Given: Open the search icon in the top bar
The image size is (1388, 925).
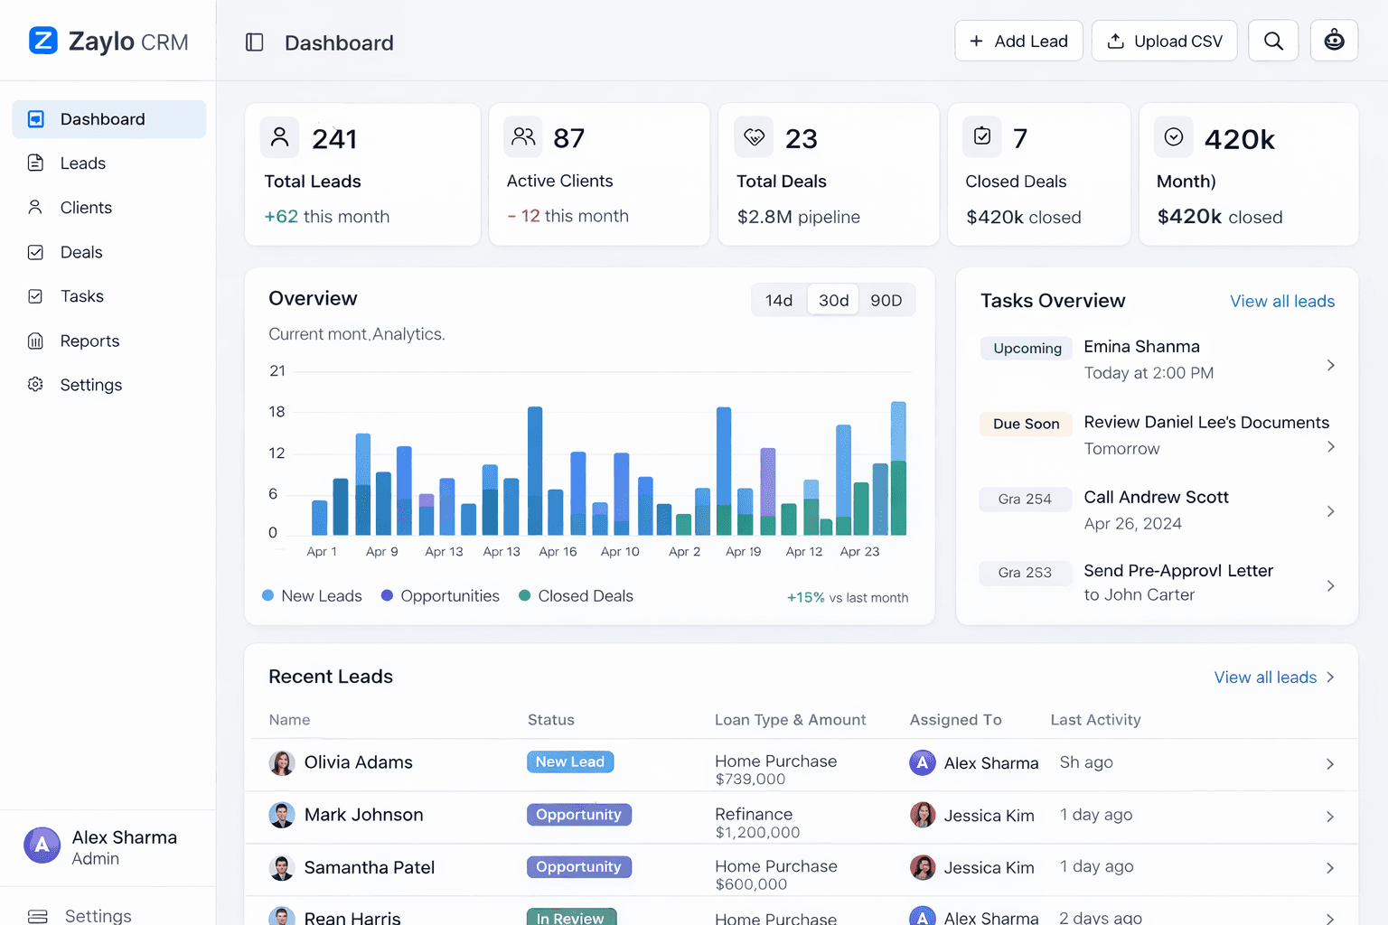Looking at the screenshot, I should tap(1273, 40).
